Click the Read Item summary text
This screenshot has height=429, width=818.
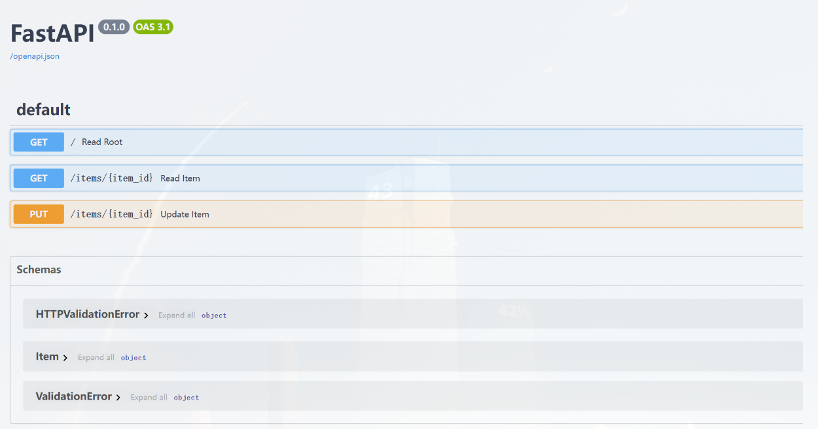(180, 178)
